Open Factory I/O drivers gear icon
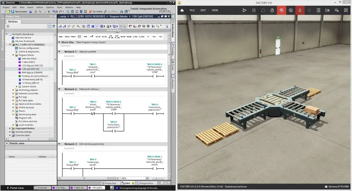The image size is (352, 191). click(337, 10)
